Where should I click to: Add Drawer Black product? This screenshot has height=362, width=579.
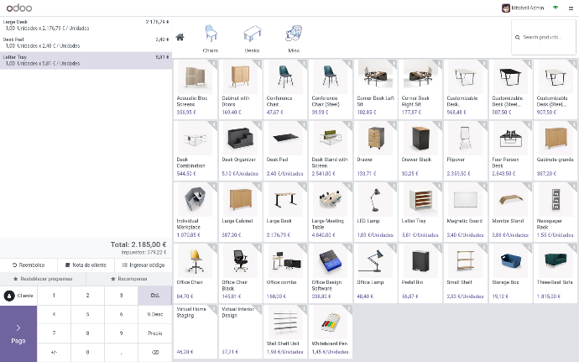click(x=420, y=150)
